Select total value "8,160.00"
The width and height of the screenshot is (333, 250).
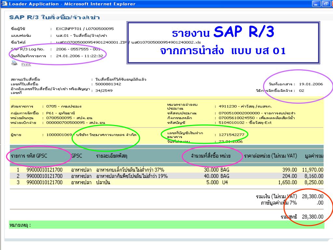(314, 176)
